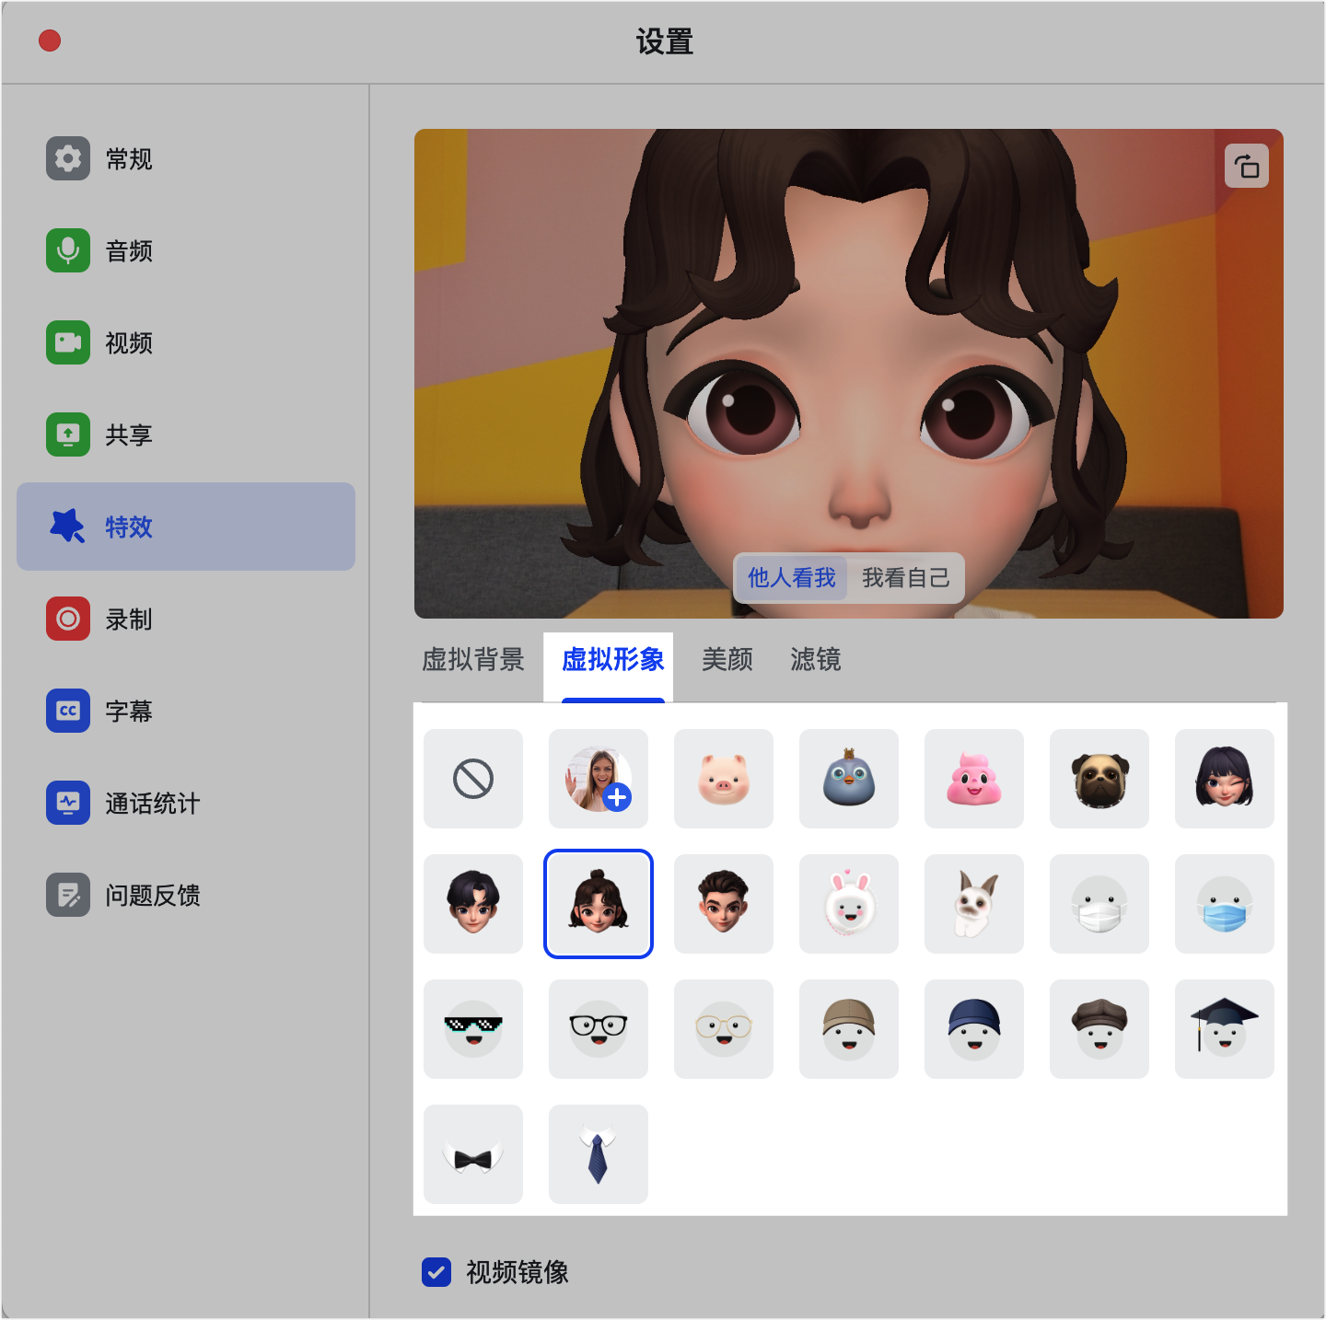
Task: Choose the pink pig avatar
Action: [x=724, y=779]
